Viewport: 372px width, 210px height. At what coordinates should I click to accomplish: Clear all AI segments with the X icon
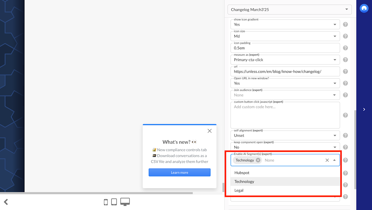pos(327,160)
